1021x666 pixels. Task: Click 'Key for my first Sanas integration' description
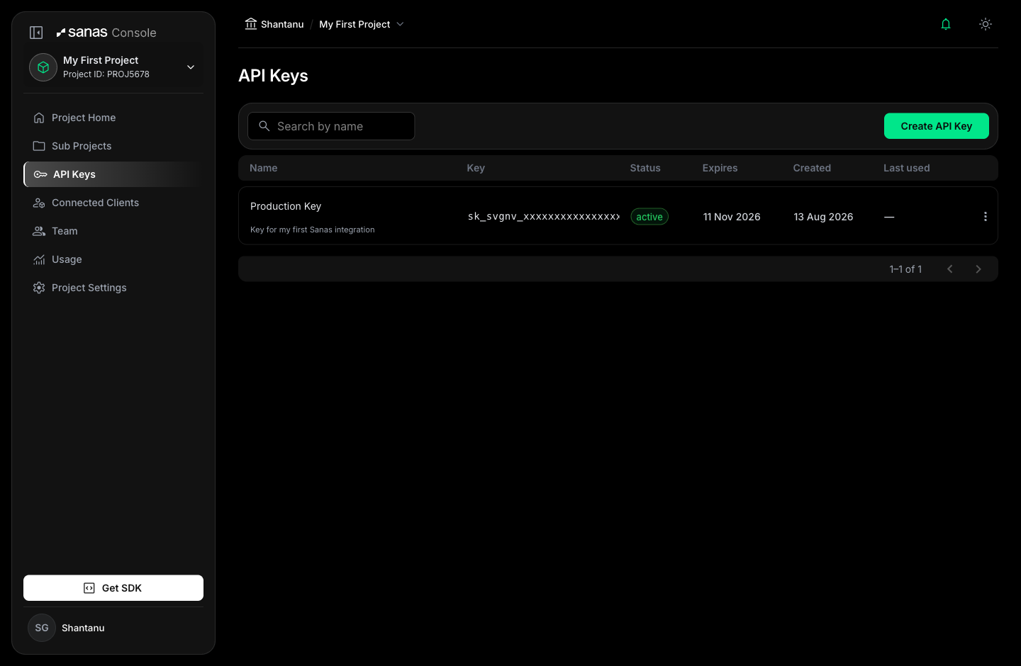313,230
